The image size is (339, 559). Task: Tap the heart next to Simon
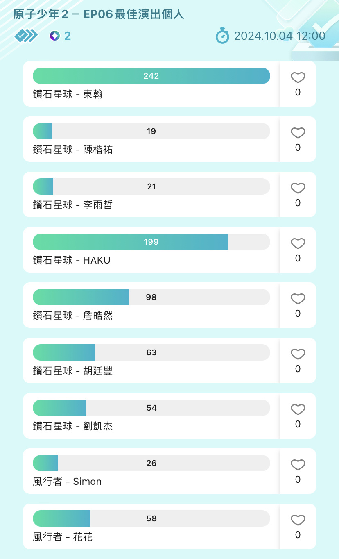298,465
